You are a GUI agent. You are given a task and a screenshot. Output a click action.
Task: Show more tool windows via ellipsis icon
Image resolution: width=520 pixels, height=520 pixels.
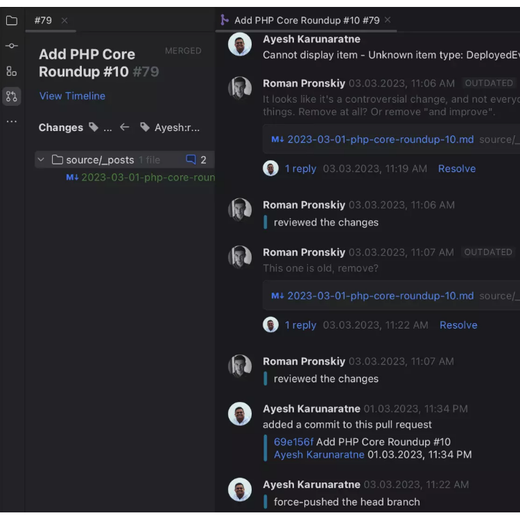tap(12, 121)
